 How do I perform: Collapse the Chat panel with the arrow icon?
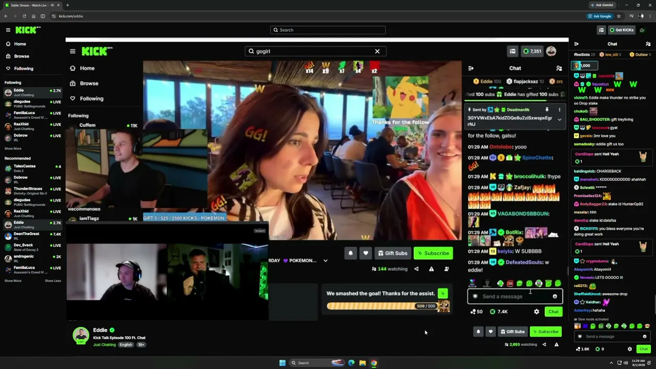577,44
